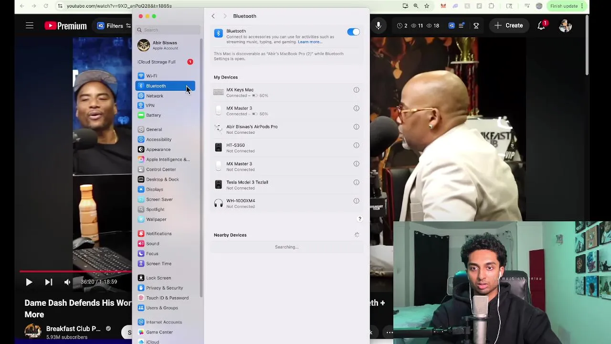Open Chrome zoom magnifier icon
Image resolution: width=611 pixels, height=344 pixels.
point(416,6)
